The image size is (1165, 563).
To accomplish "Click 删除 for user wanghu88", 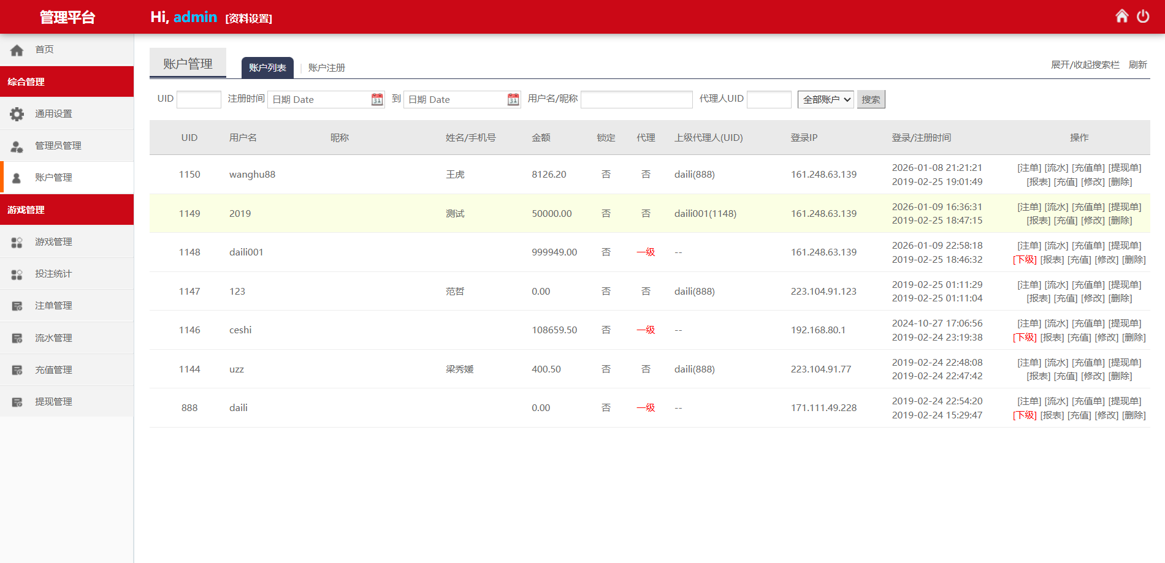I will tap(1120, 182).
